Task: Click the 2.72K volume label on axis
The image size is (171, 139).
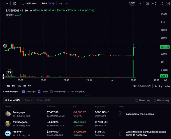Action: (164, 76)
